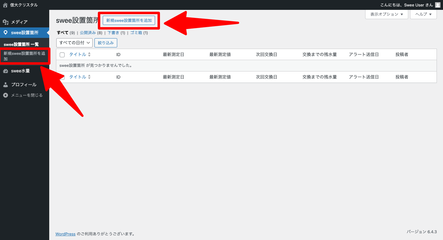Open swee設置箇所 一覧 submenu item
The width and height of the screenshot is (443, 240).
[x=21, y=44]
